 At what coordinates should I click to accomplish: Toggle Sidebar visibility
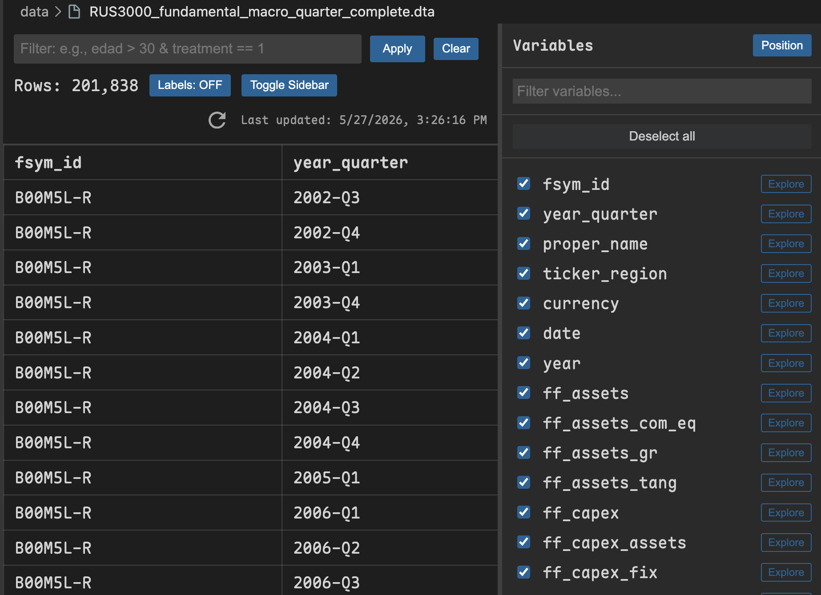289,85
